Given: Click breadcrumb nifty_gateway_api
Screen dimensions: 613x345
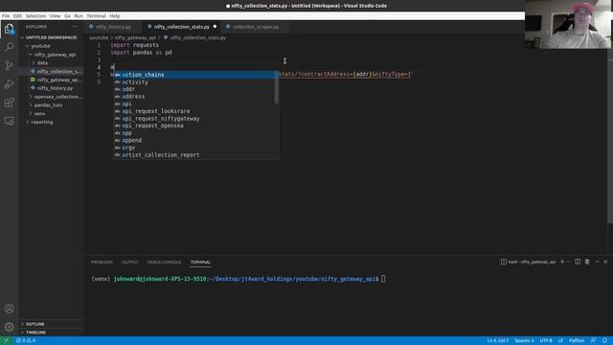Looking at the screenshot, I should click(135, 38).
